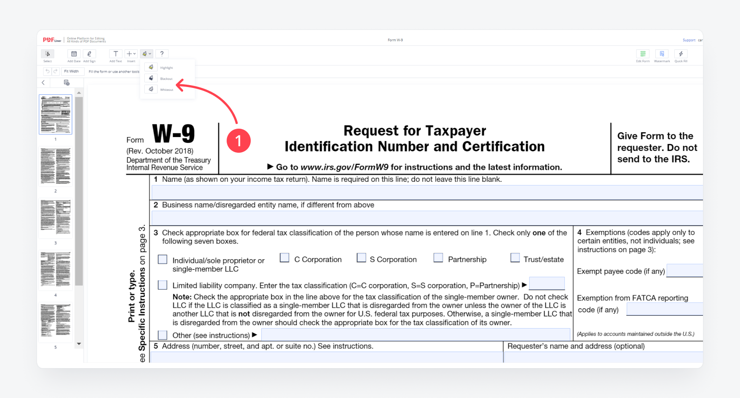Screen dimensions: 740x398
Task: Select page 5 thumbnail
Action: tap(55, 322)
